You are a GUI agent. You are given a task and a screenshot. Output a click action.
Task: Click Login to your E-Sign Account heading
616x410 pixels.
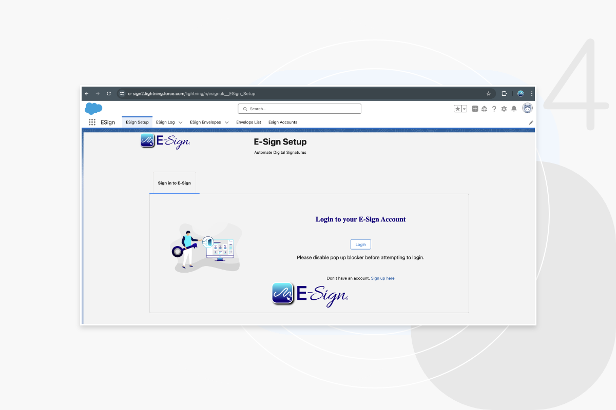pyautogui.click(x=360, y=219)
